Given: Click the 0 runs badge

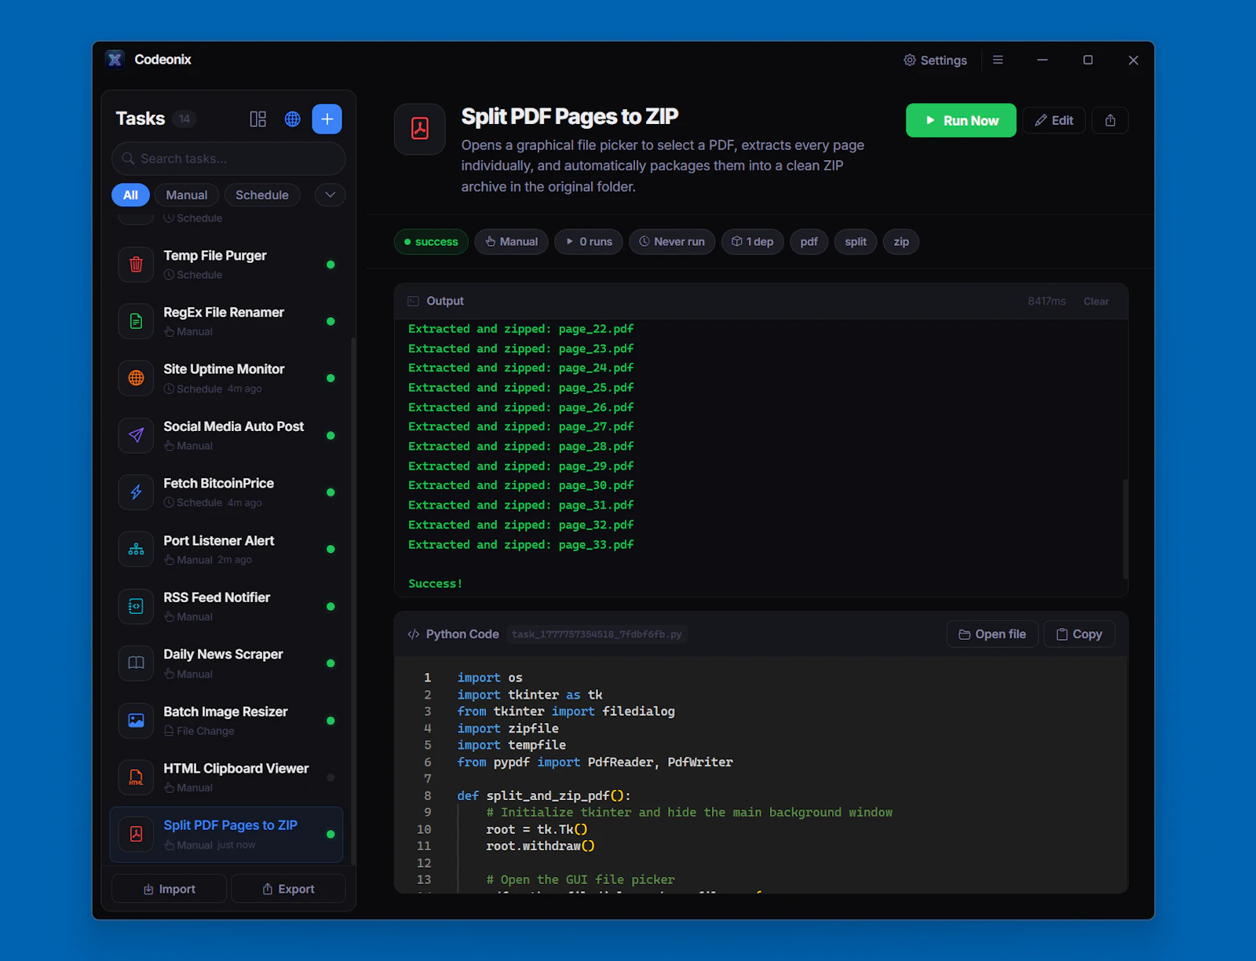Looking at the screenshot, I should coord(589,242).
